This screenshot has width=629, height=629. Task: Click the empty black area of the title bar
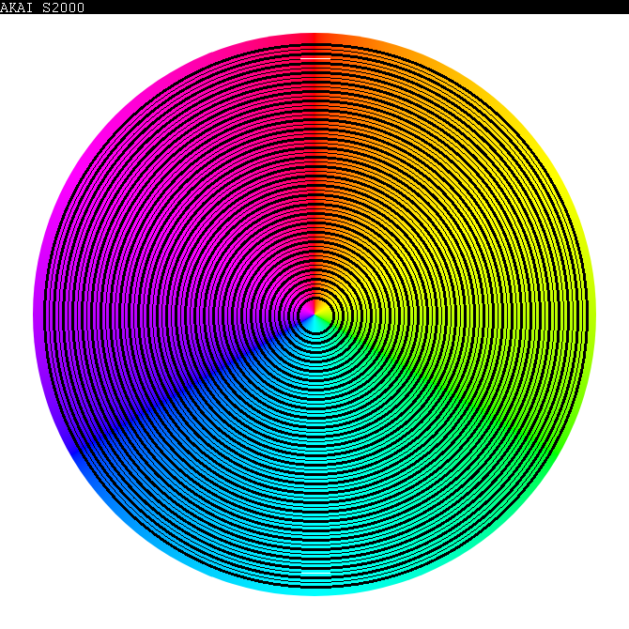[x=376, y=8]
